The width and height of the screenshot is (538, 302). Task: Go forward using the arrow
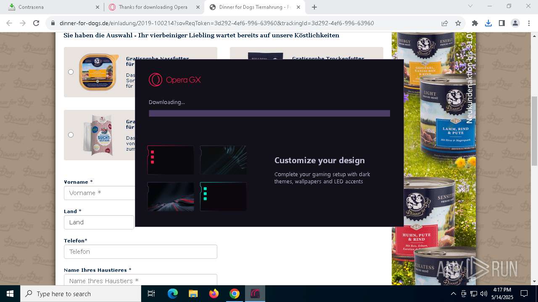pyautogui.click(x=23, y=23)
